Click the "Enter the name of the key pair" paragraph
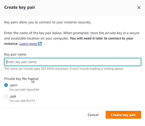The height and width of the screenshot is (126, 145). pyautogui.click(x=72, y=38)
